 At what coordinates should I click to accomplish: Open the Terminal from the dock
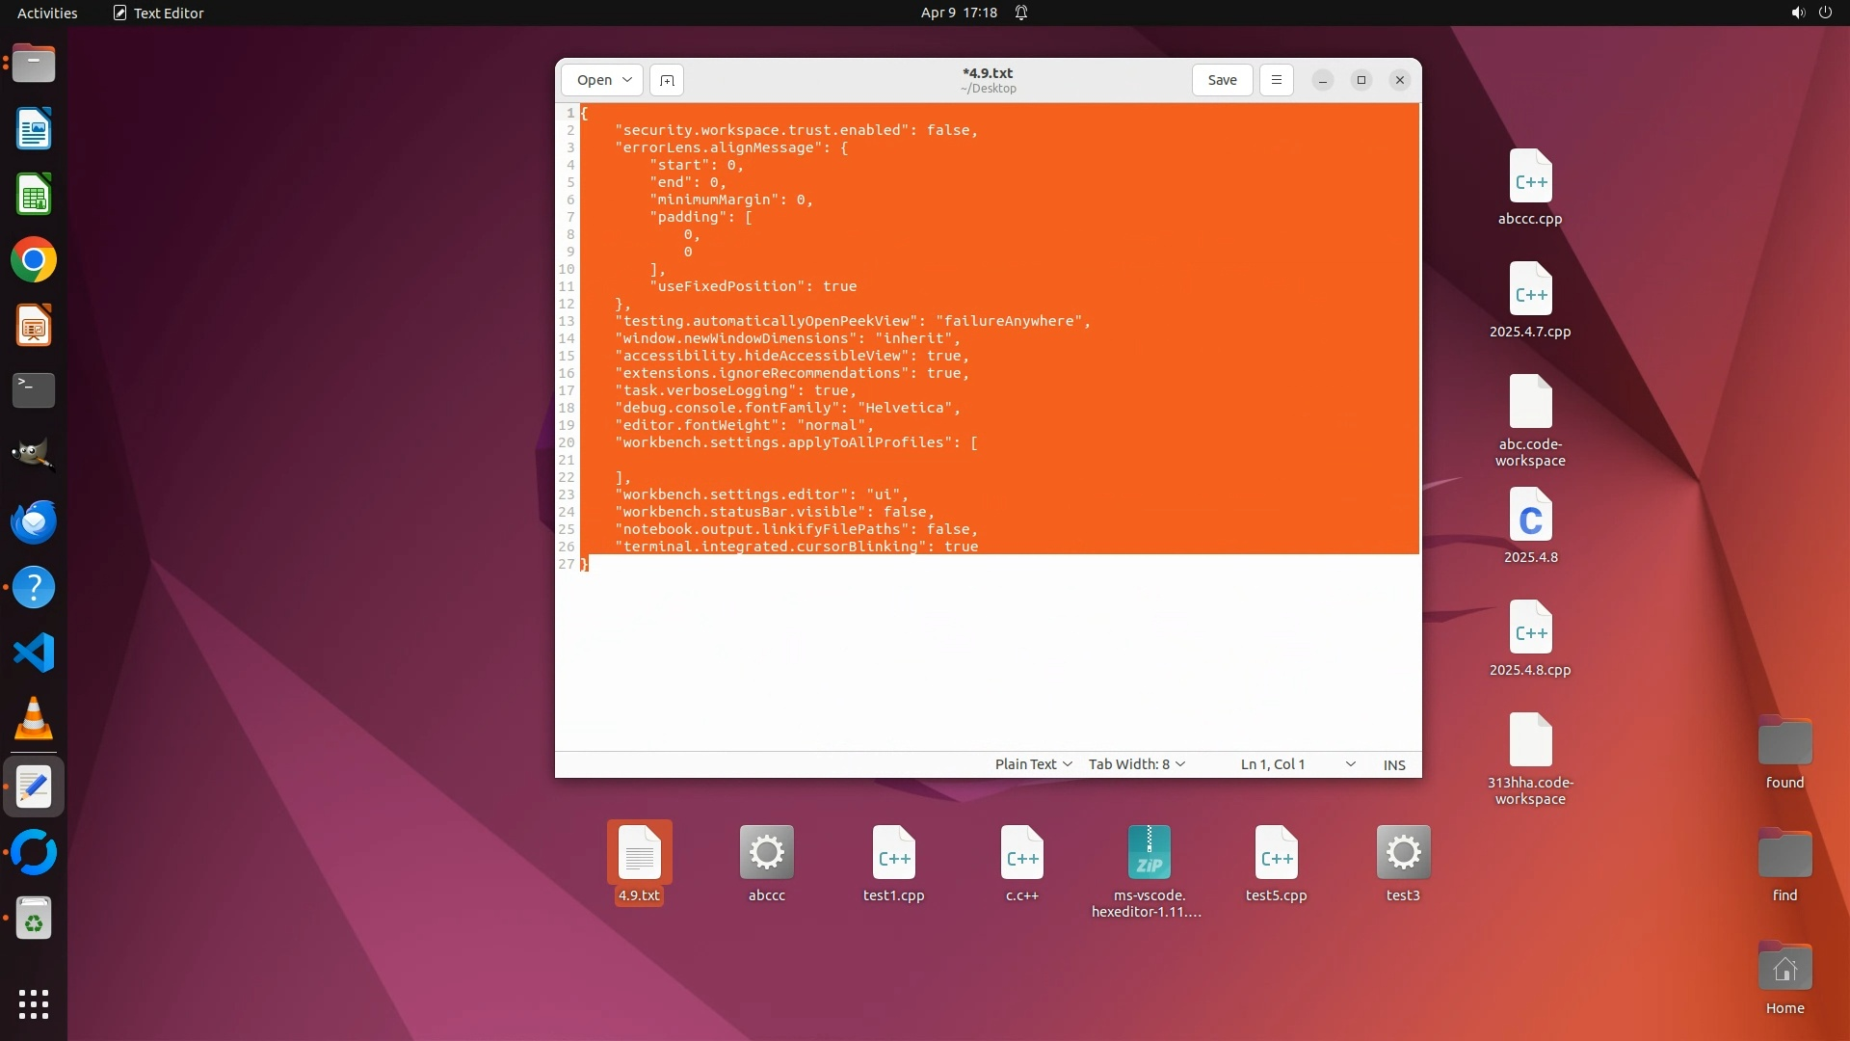coord(34,390)
